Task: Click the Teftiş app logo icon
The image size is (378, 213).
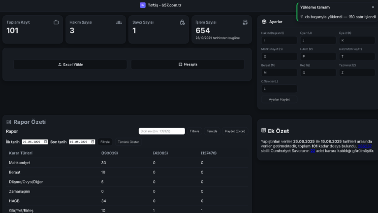Action: pos(143,5)
